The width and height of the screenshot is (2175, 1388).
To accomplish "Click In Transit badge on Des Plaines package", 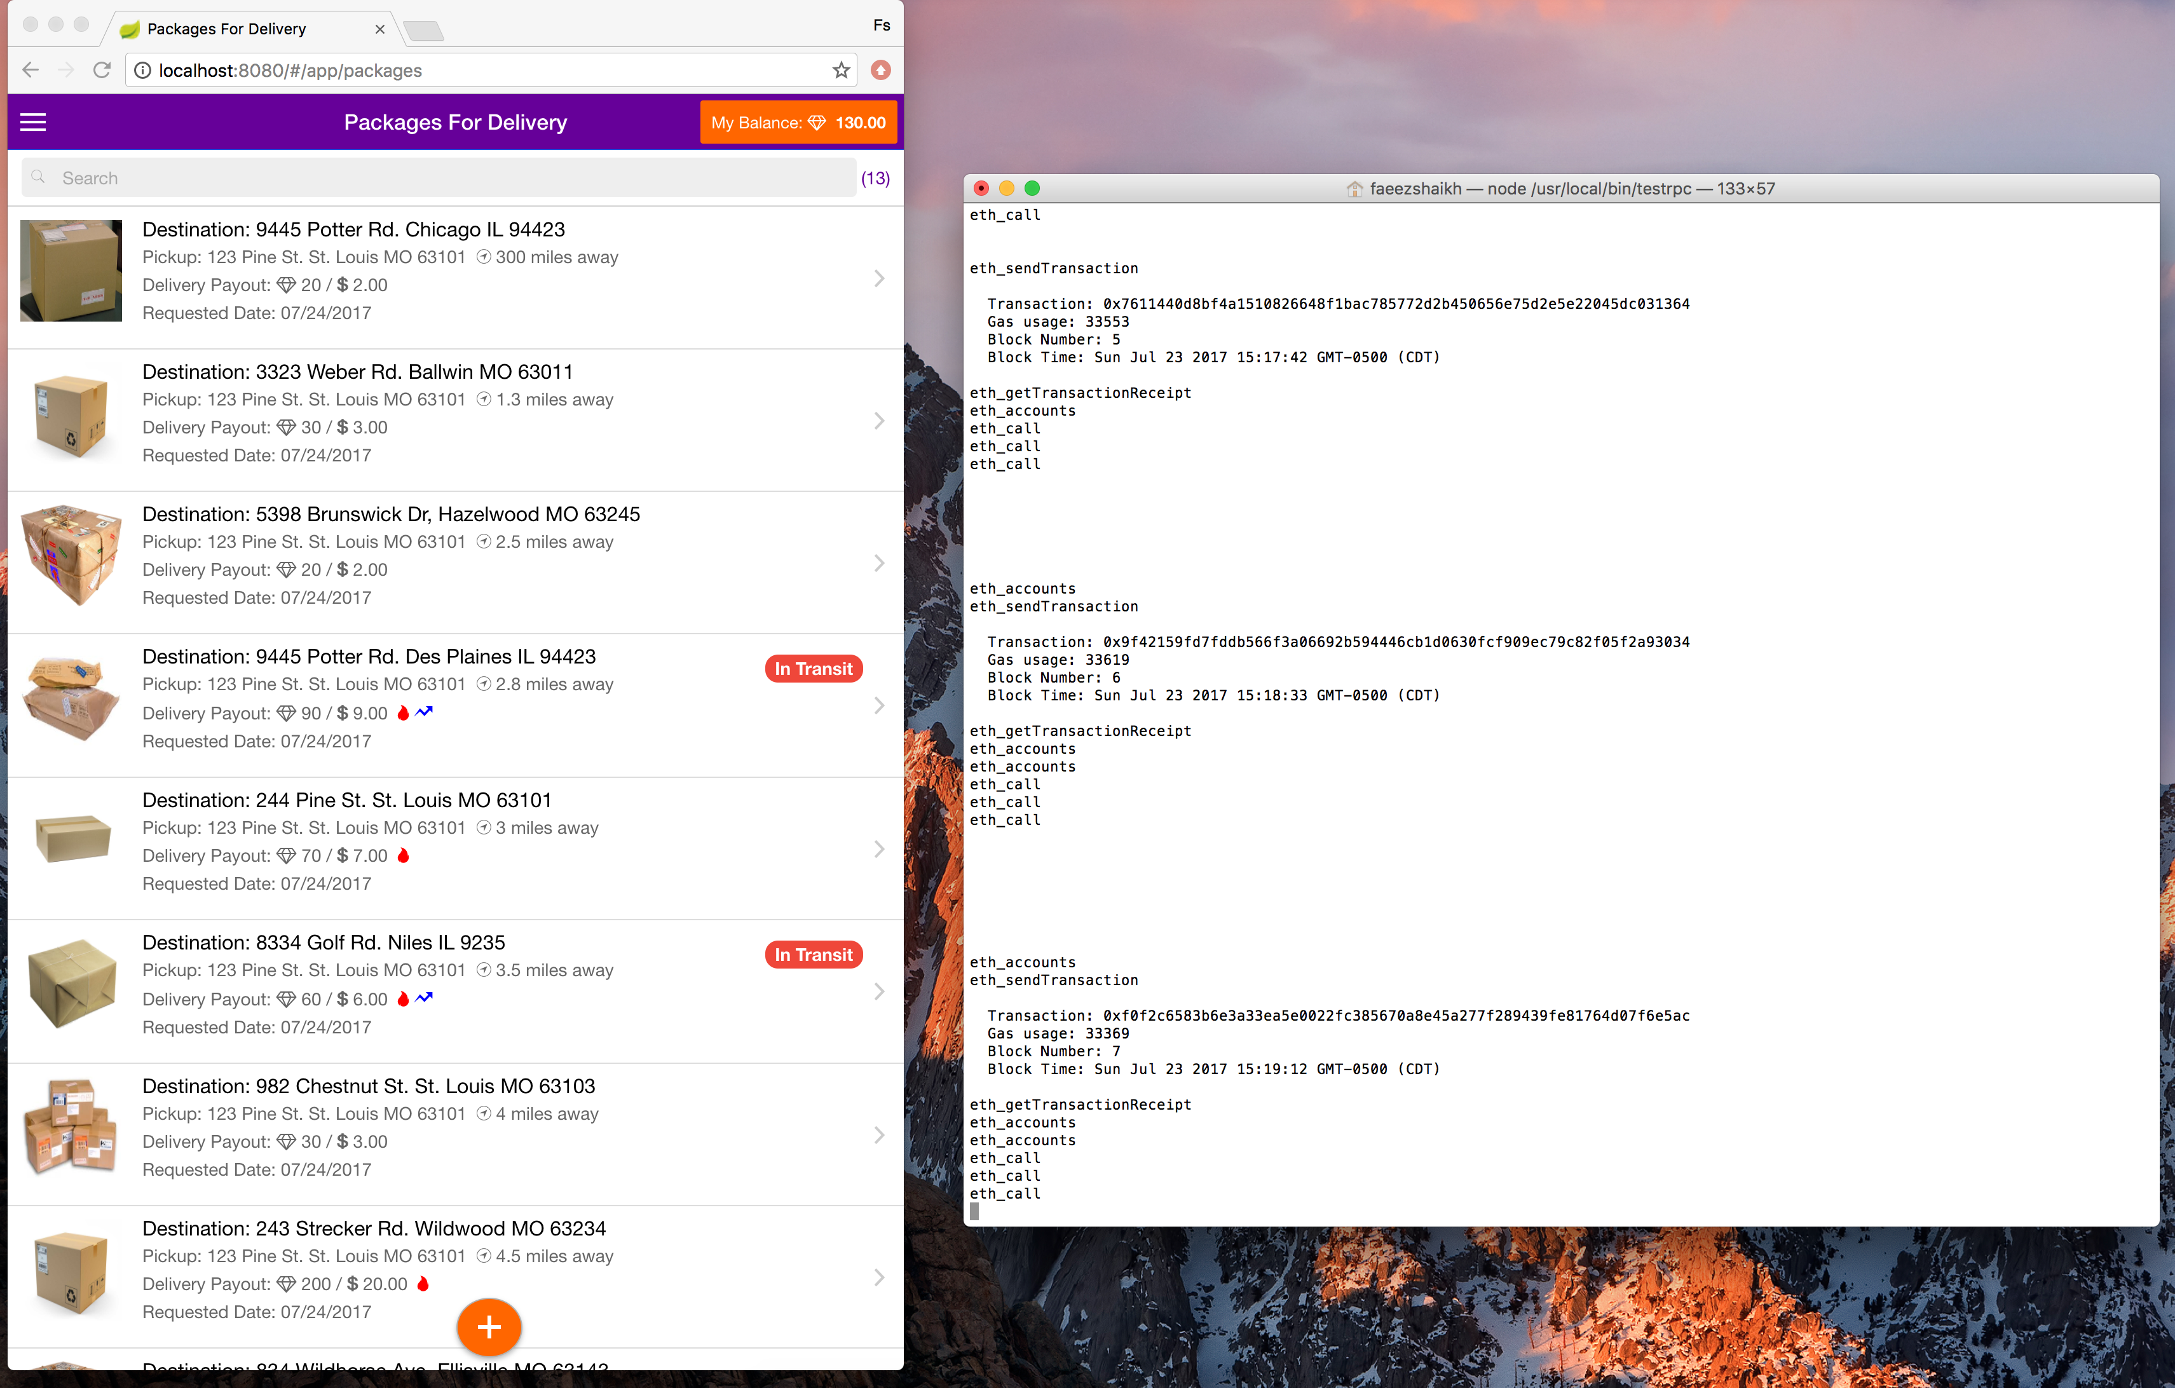I will coord(813,669).
